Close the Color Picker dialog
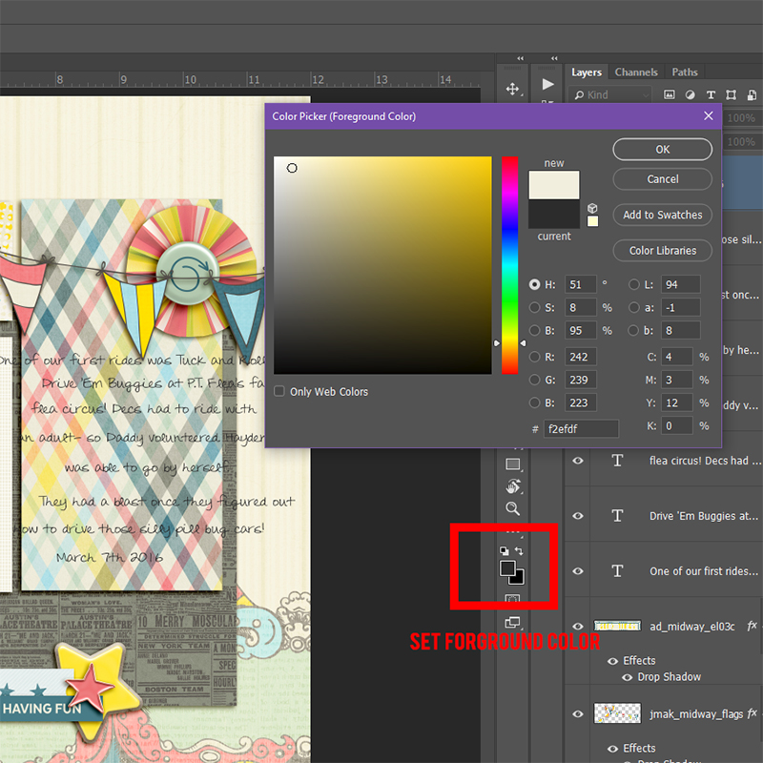763x763 pixels. coord(709,115)
